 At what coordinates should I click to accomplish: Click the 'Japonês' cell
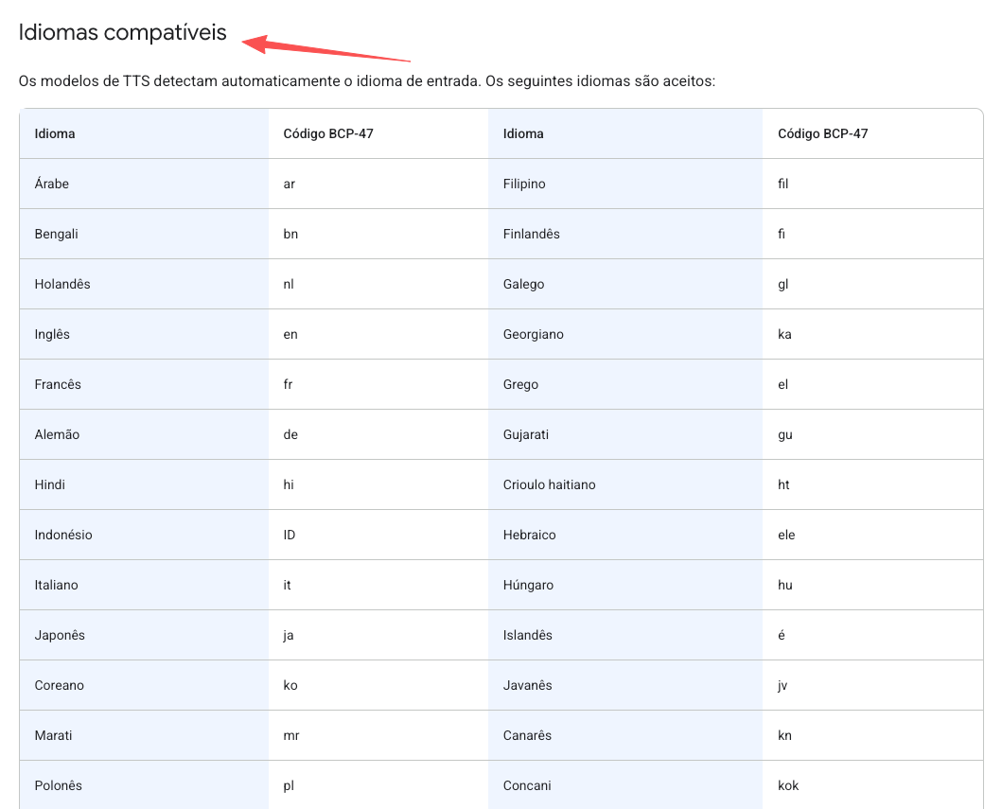pyautogui.click(x=144, y=635)
